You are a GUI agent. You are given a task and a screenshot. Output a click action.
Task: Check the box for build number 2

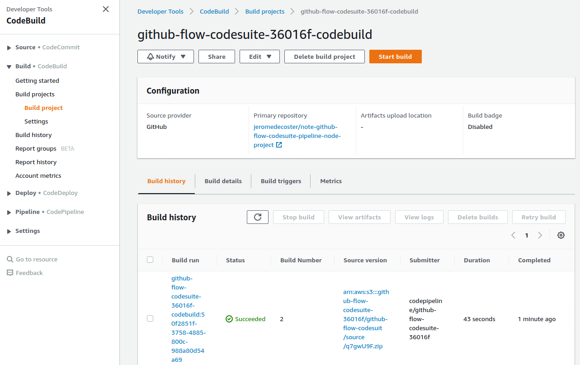[x=150, y=318]
